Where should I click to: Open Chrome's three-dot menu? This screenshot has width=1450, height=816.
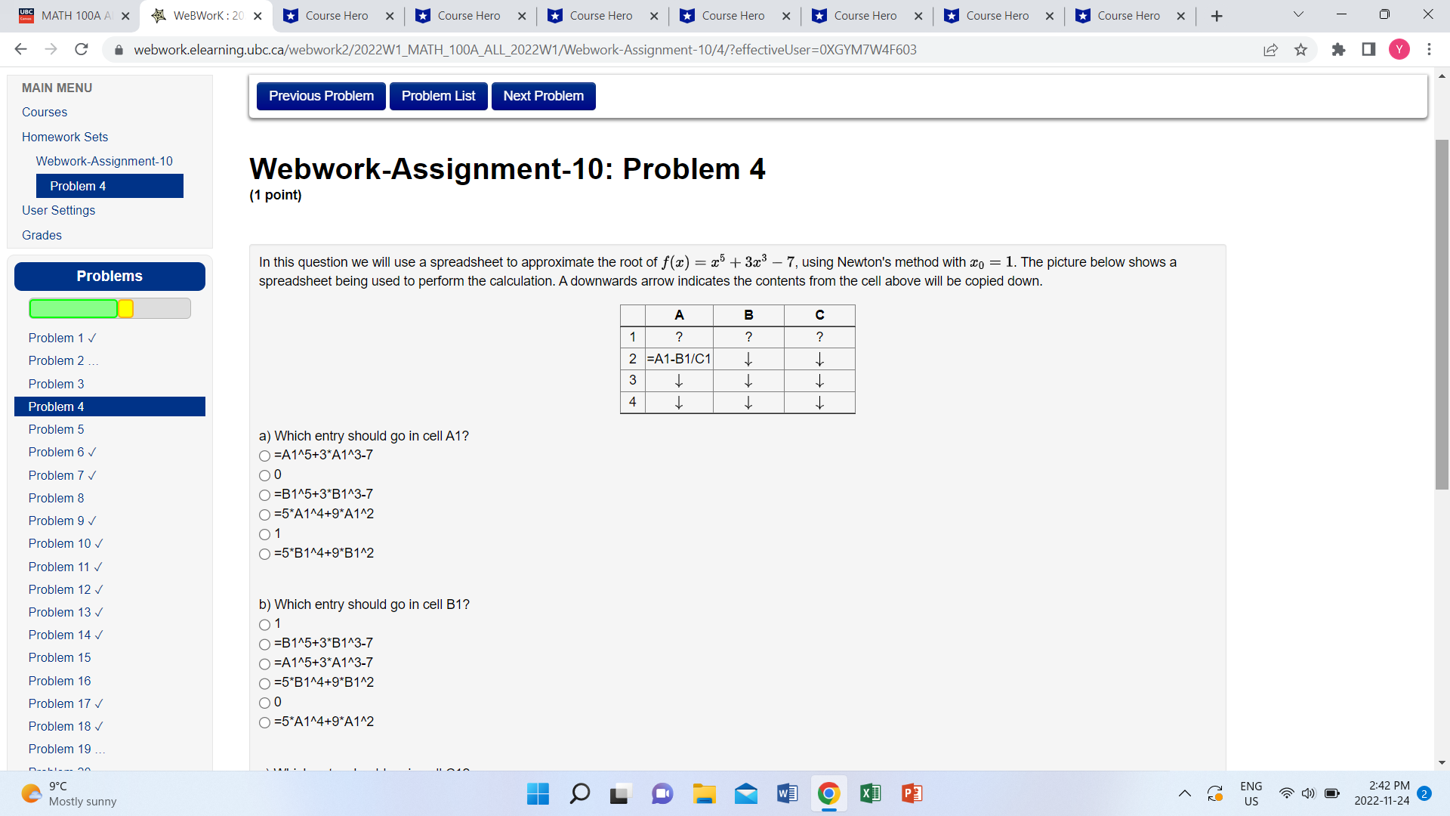coord(1429,49)
